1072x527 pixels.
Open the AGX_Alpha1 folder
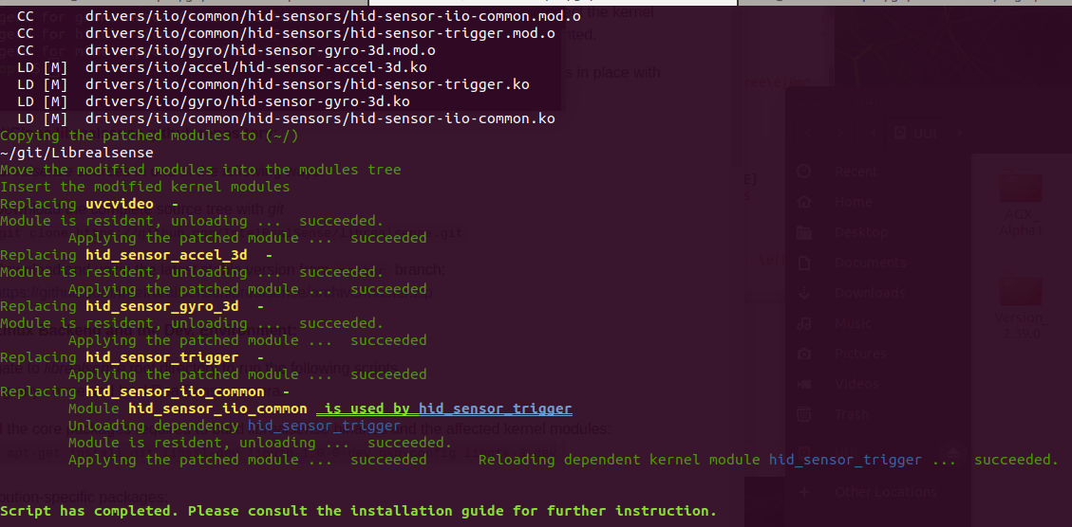pyautogui.click(x=1021, y=203)
